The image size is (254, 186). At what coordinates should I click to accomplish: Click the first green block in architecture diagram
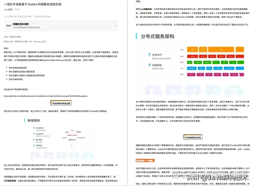coord(190,62)
